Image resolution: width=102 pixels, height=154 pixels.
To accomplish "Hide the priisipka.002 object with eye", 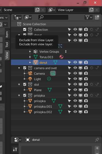I will coord(75,112).
